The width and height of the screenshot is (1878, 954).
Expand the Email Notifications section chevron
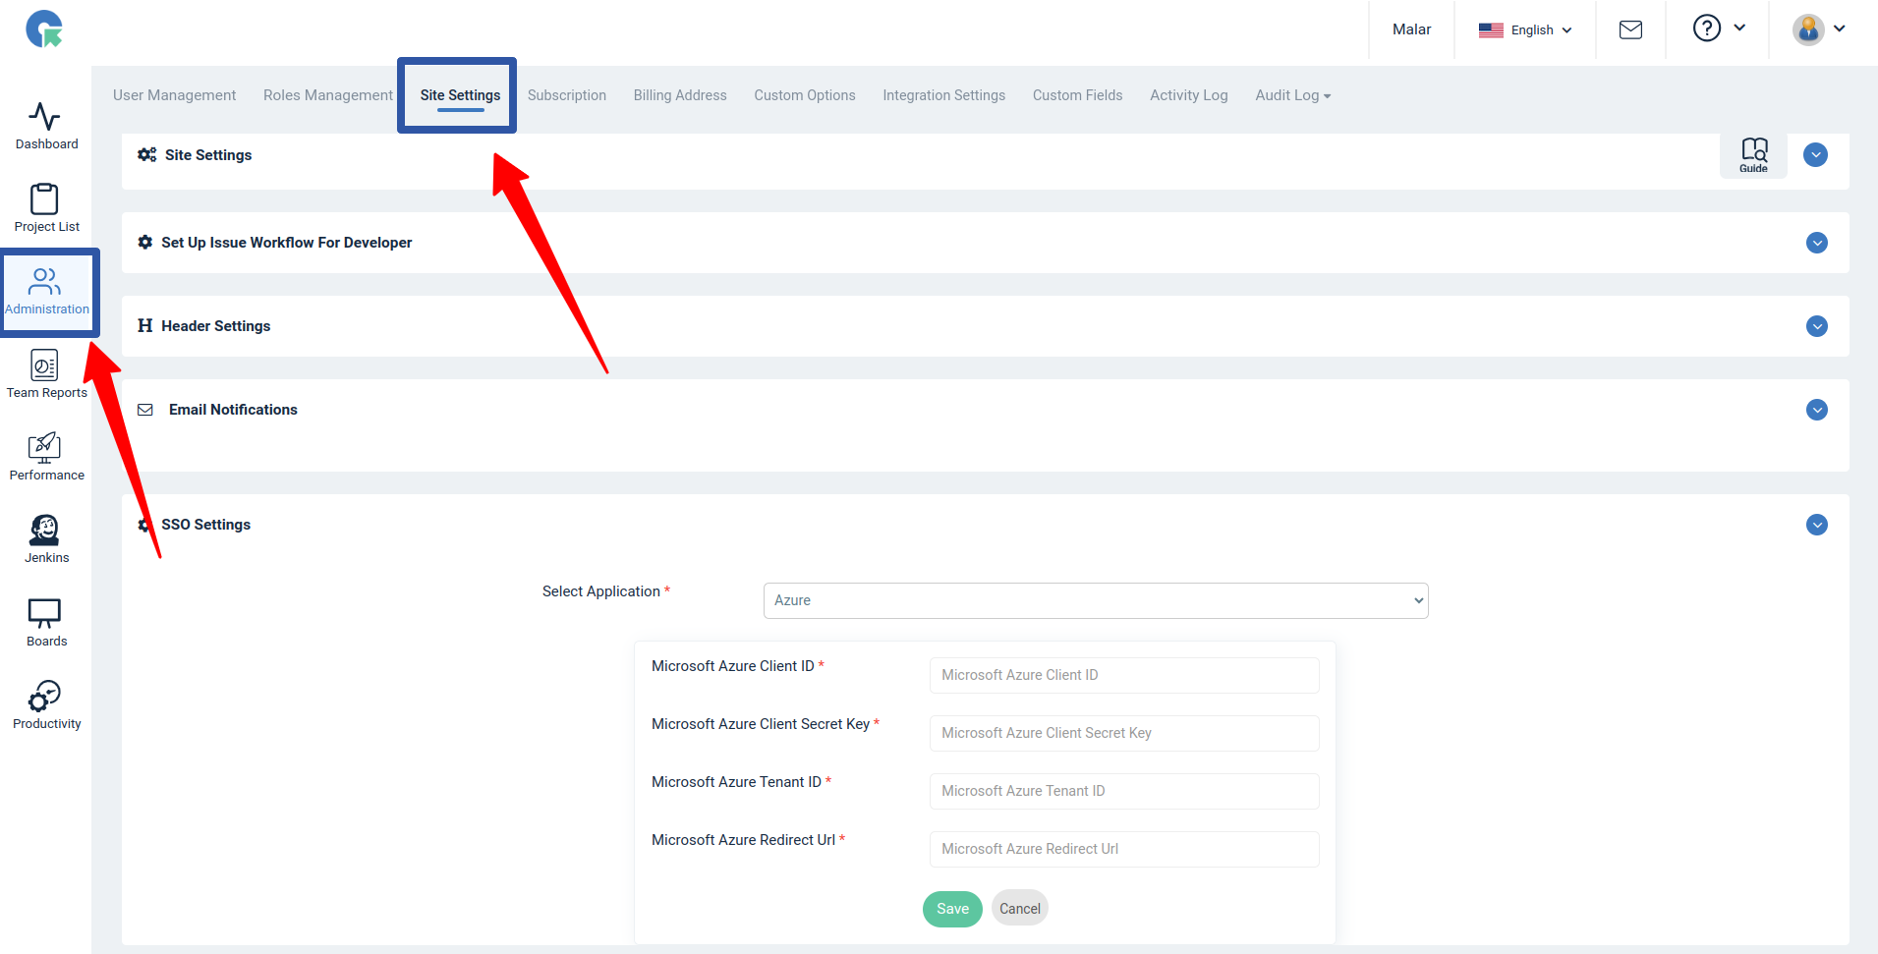point(1817,410)
